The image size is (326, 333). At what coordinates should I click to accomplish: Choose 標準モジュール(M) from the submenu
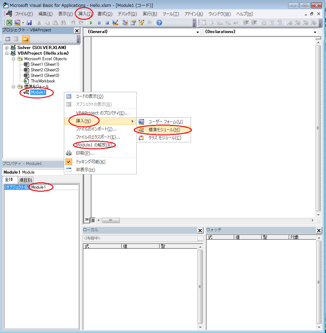164,130
